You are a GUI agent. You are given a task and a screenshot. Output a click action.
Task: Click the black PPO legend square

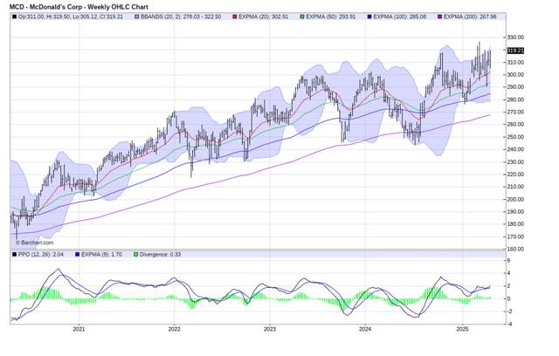click(x=14, y=255)
